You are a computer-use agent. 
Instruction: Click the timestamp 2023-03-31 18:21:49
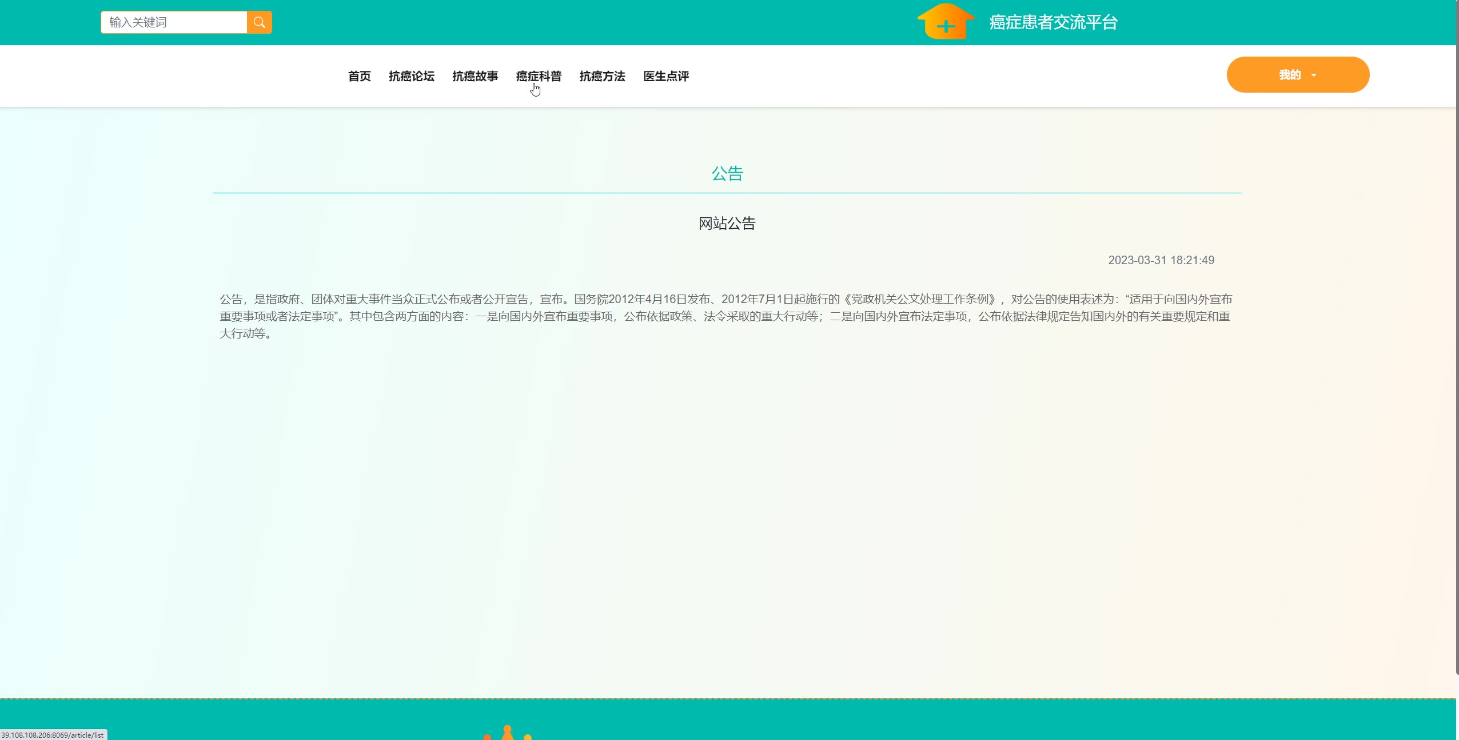[x=1161, y=260]
